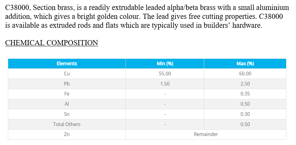Select the Al element cell
This screenshot has height=145, width=296.
coord(67,104)
